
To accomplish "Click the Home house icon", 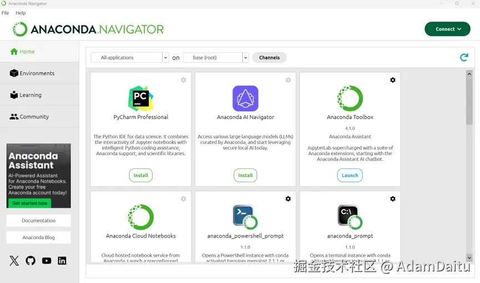I will [14, 52].
